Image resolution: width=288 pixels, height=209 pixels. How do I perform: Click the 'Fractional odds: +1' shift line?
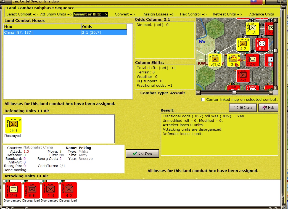click(154, 85)
